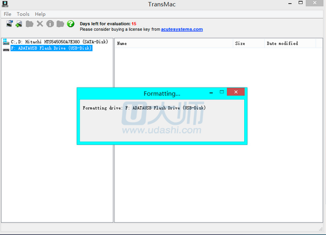326x235 pixels.
Task: Click the new disk image toolbar icon
Action: point(19,24)
